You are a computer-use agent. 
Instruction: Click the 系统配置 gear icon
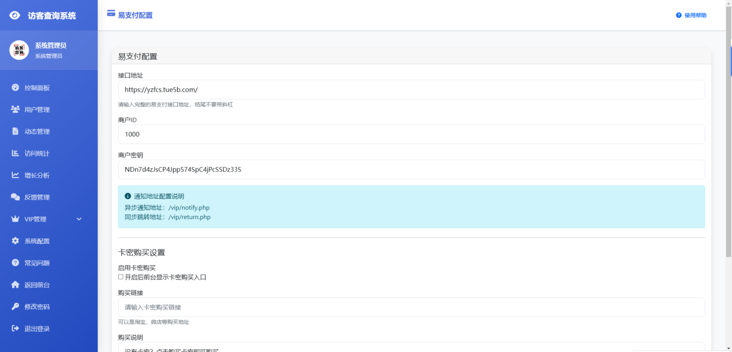click(15, 241)
